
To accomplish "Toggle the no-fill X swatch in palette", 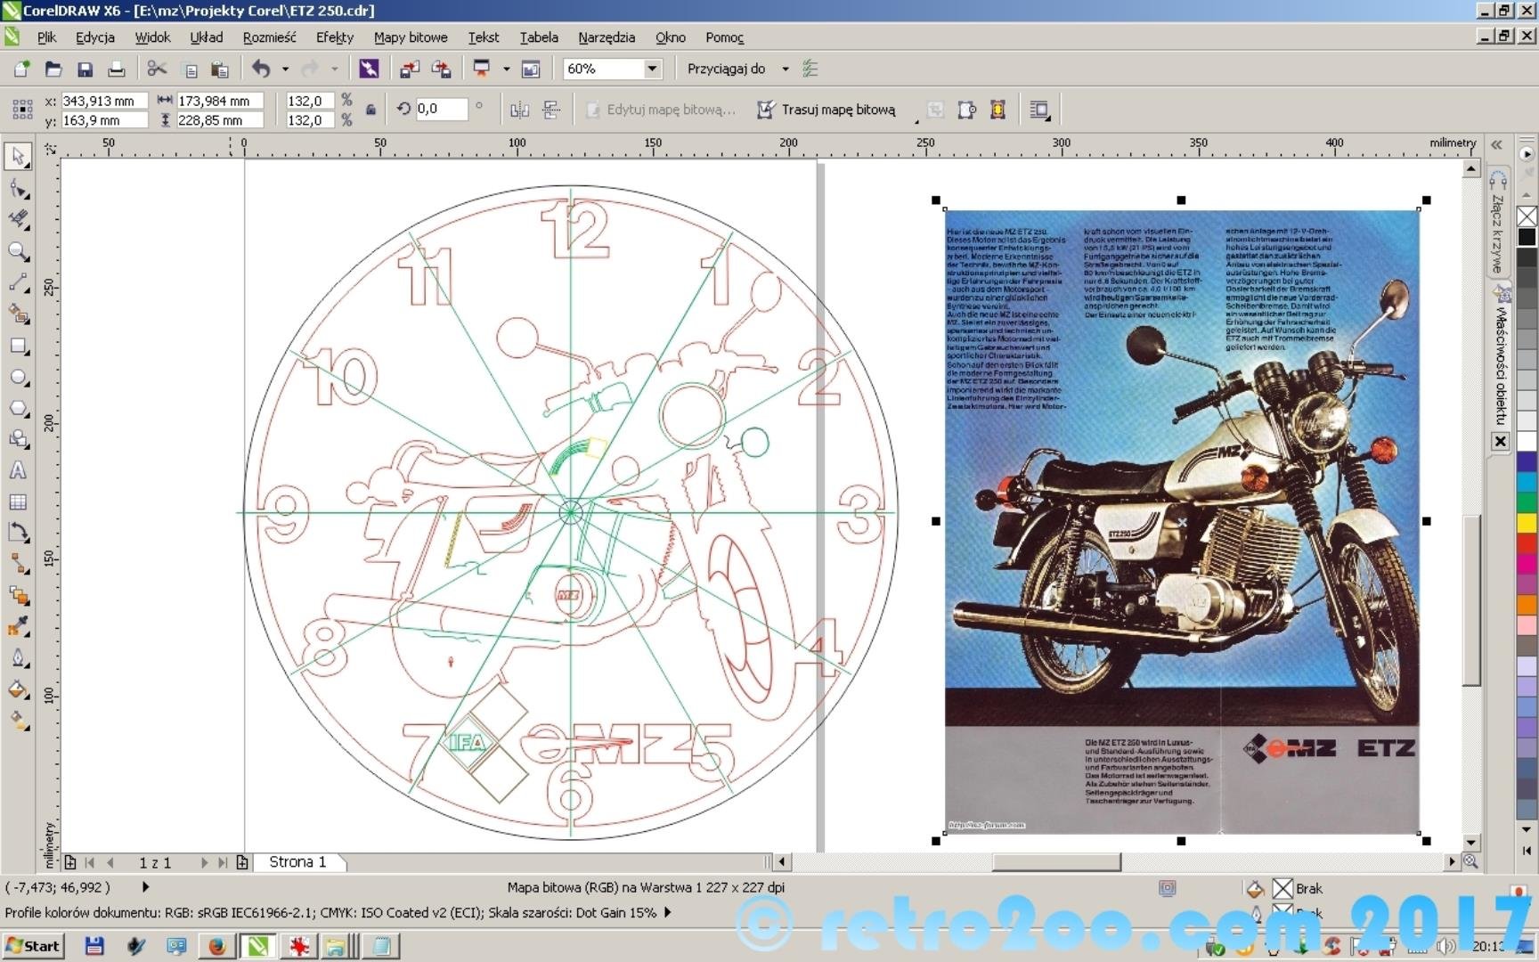I will [x=1527, y=216].
